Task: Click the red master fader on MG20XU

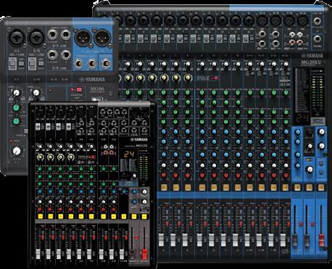Action: coord(322,241)
